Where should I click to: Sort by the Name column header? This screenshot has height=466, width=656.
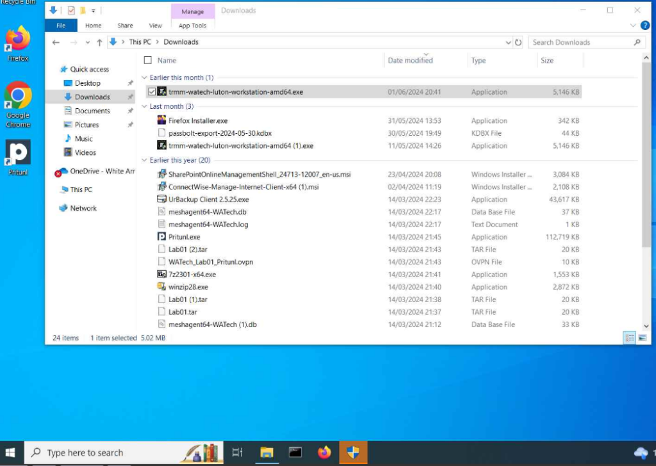167,60
